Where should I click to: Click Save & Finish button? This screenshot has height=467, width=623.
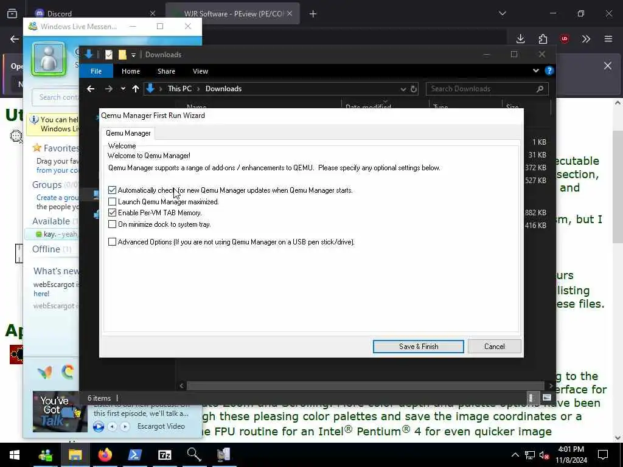418,346
